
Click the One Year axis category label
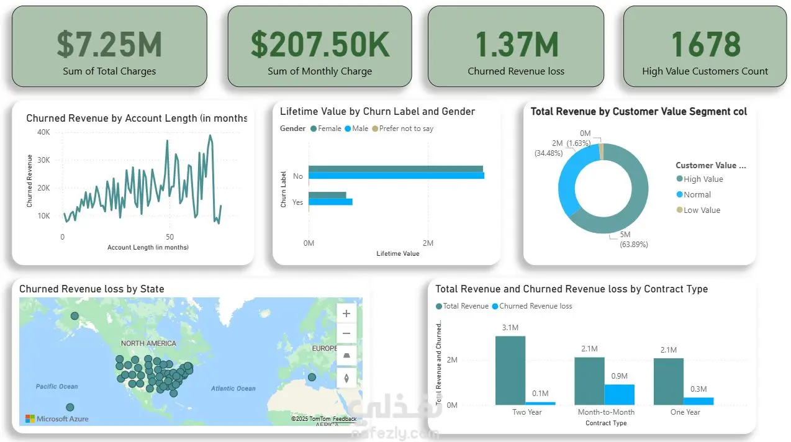[x=685, y=412]
